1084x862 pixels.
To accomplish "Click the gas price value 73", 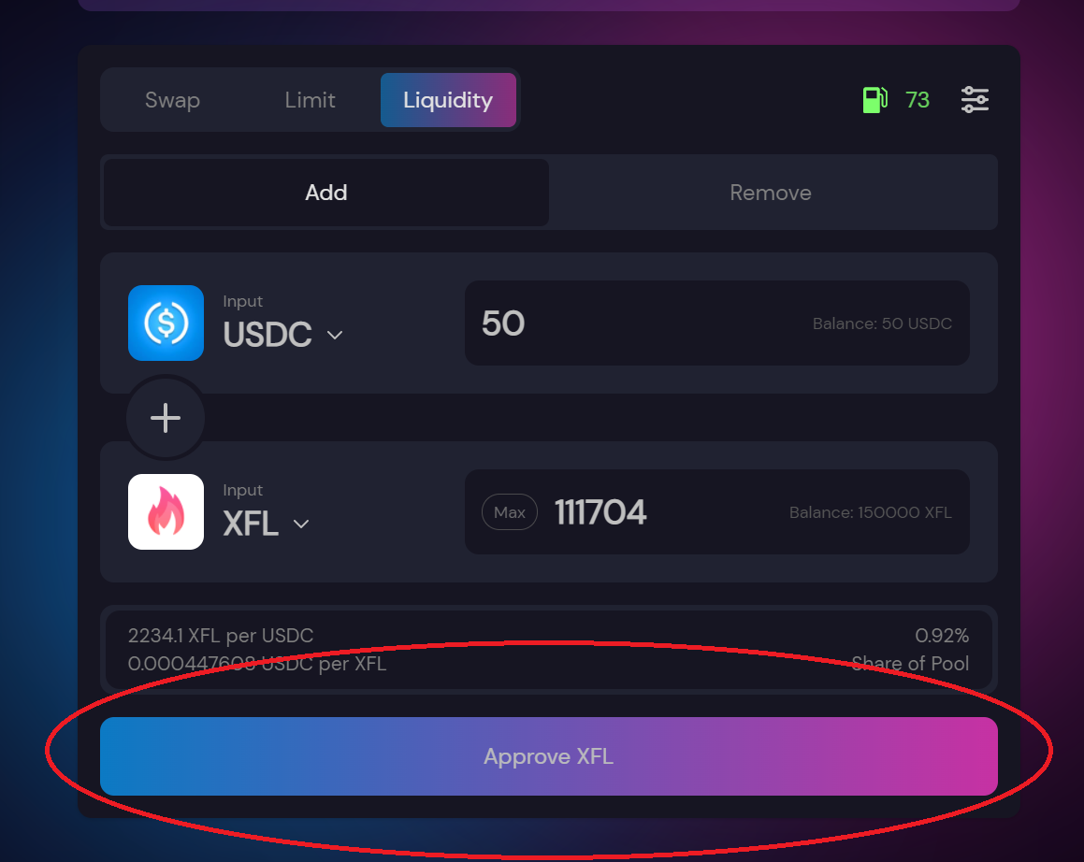I will click(x=918, y=100).
